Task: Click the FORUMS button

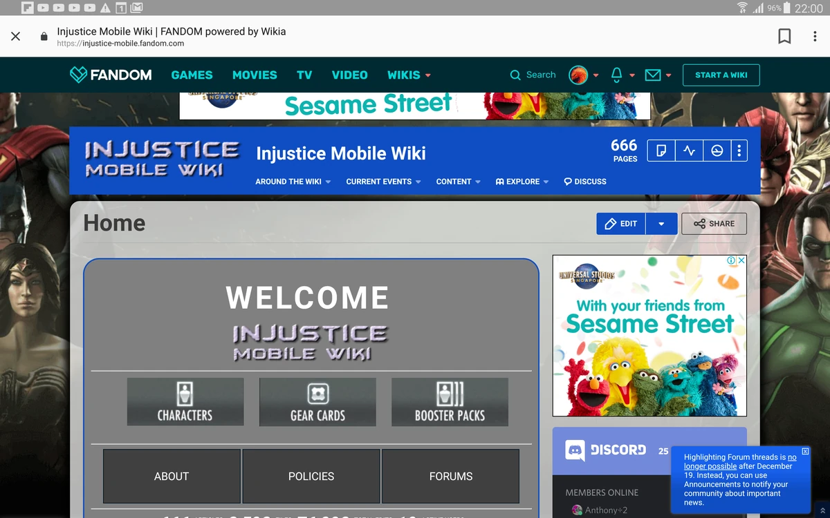Action: [451, 477]
